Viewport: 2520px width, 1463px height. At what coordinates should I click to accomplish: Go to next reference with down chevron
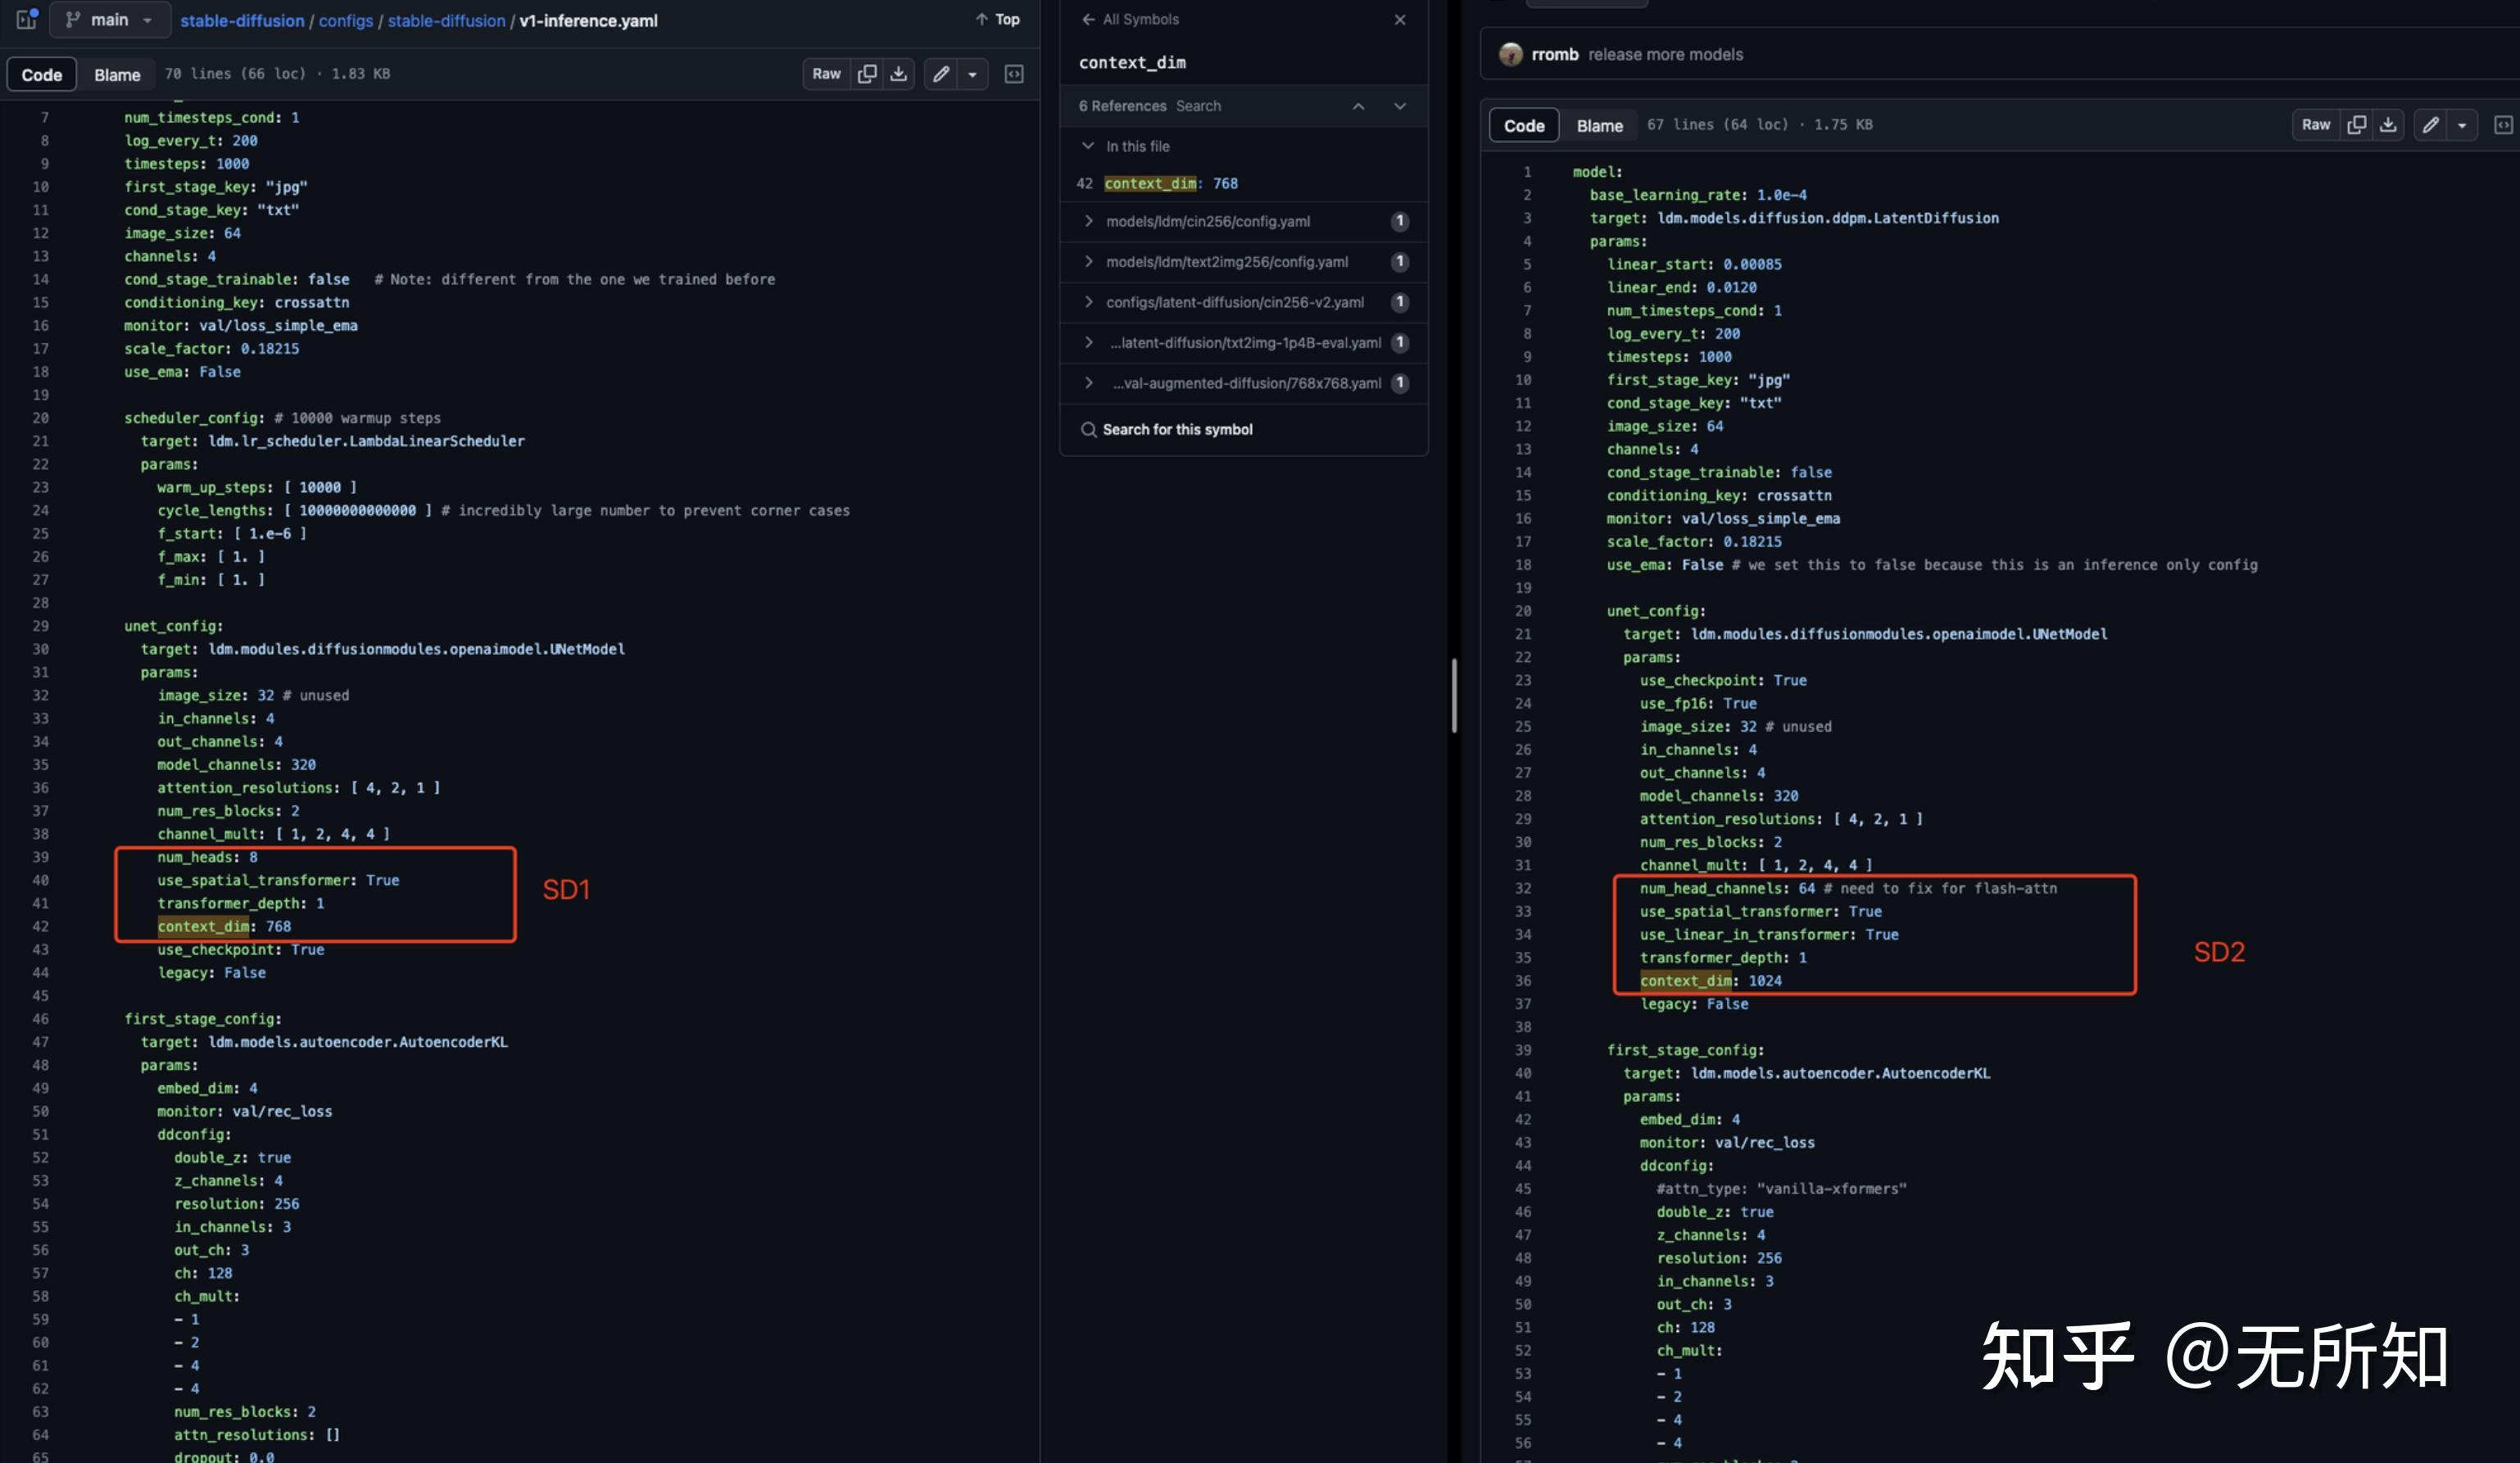(1399, 106)
